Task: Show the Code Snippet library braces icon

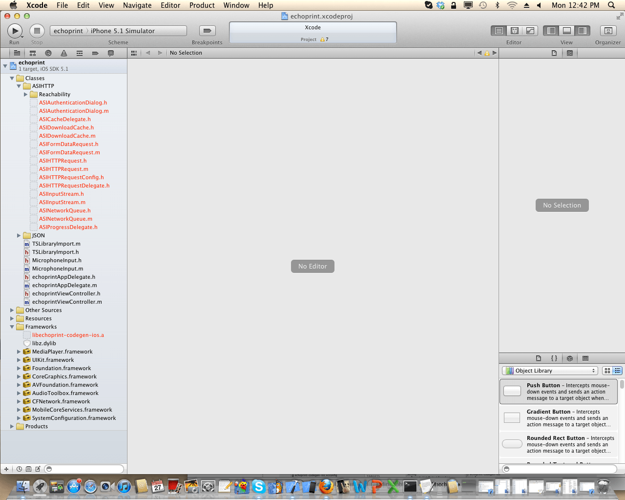Action: (x=554, y=358)
